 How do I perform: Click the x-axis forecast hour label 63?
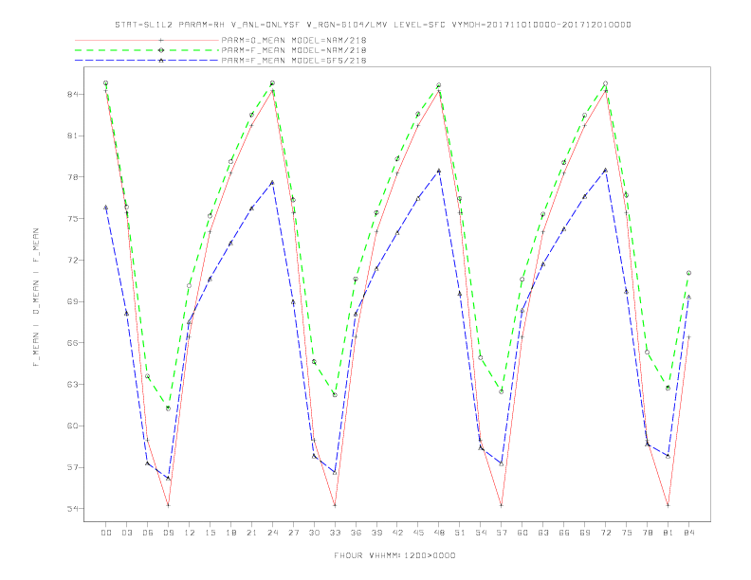tap(543, 533)
